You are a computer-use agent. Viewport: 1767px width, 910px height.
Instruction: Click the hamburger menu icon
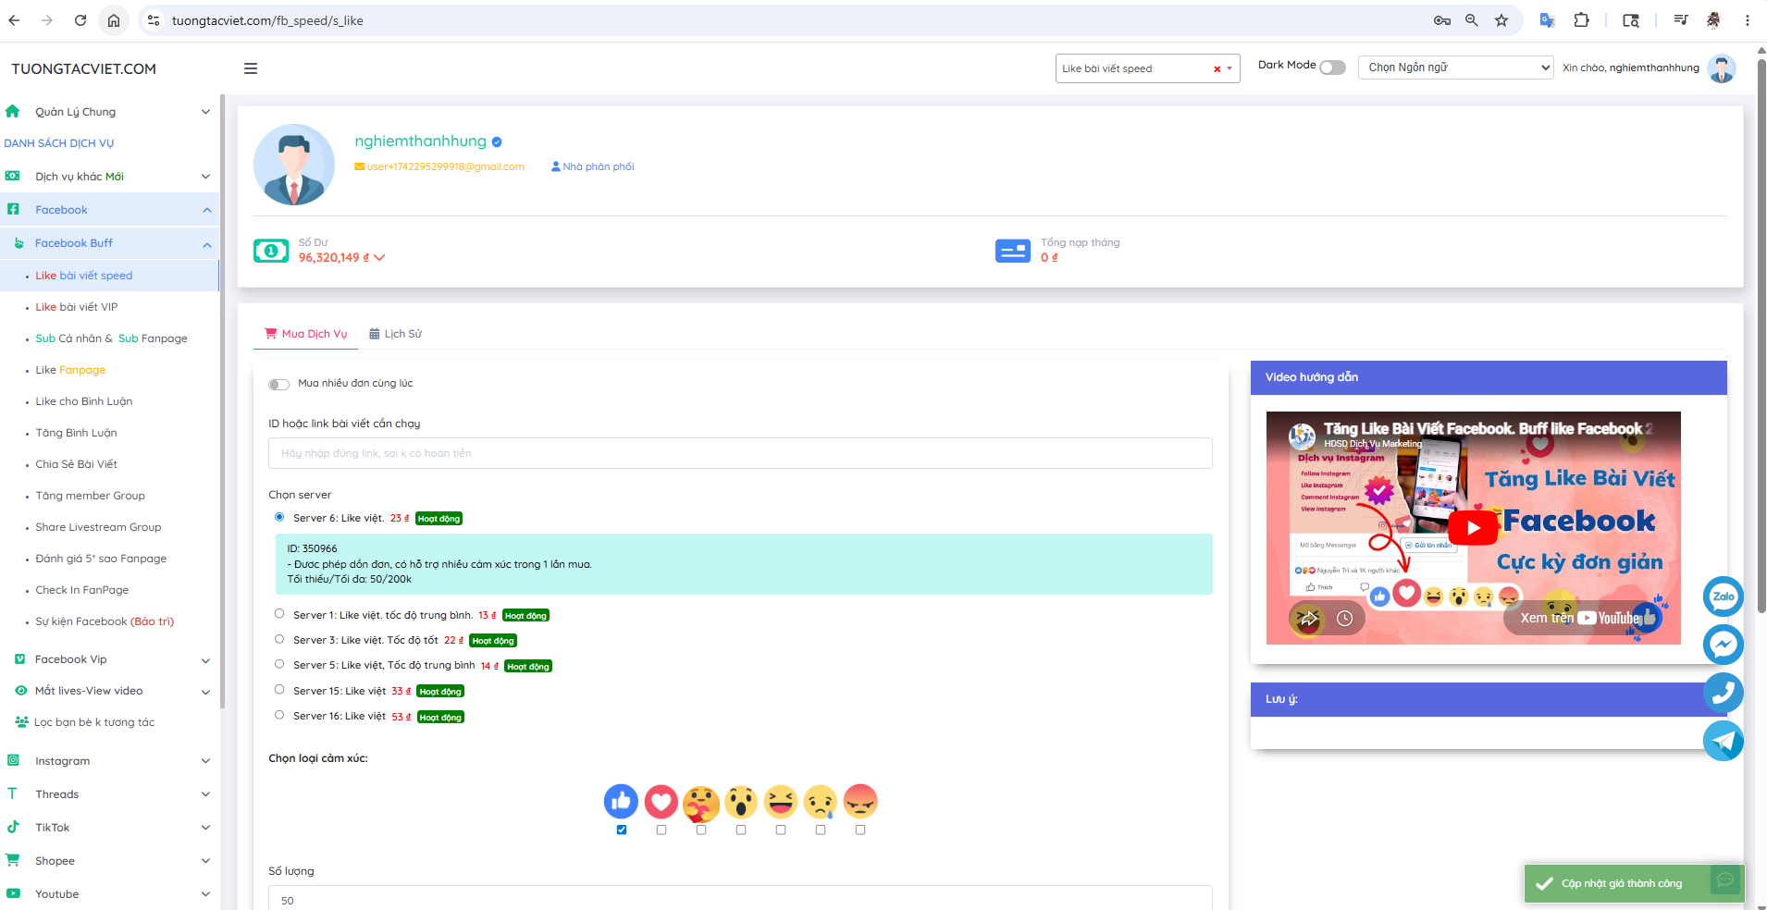pyautogui.click(x=251, y=68)
